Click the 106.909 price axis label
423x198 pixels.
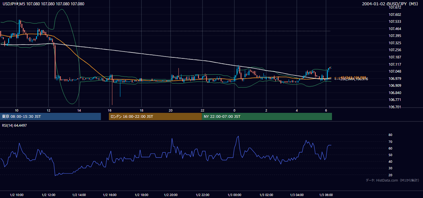pyautogui.click(x=395, y=85)
